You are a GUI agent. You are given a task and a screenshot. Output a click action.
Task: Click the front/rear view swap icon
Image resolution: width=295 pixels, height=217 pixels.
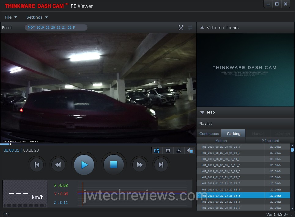[190, 28]
